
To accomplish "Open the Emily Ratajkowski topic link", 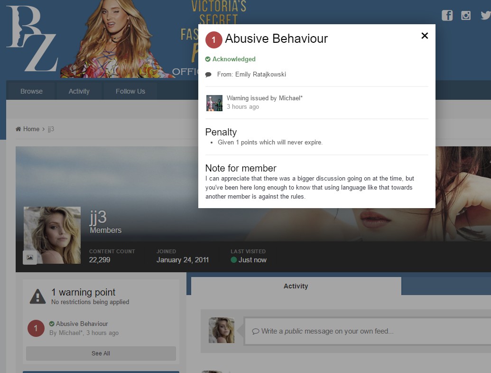I will point(260,75).
